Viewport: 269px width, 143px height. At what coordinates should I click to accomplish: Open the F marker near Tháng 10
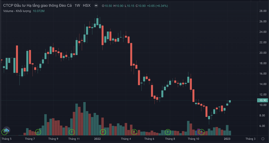coord(202,132)
